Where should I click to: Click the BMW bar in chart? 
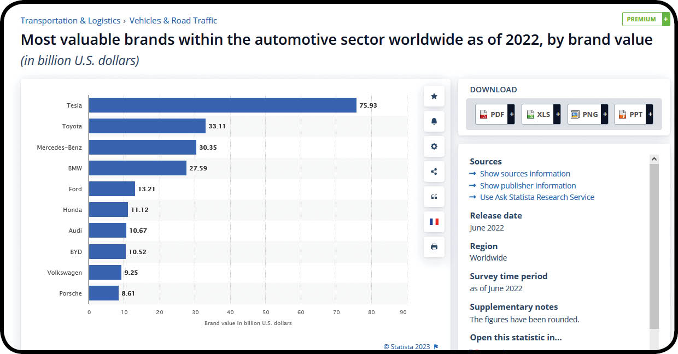(138, 168)
